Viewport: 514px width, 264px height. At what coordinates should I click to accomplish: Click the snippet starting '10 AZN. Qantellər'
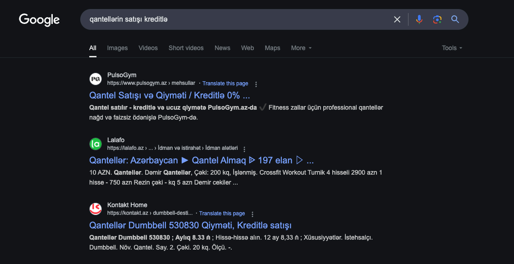click(x=236, y=177)
